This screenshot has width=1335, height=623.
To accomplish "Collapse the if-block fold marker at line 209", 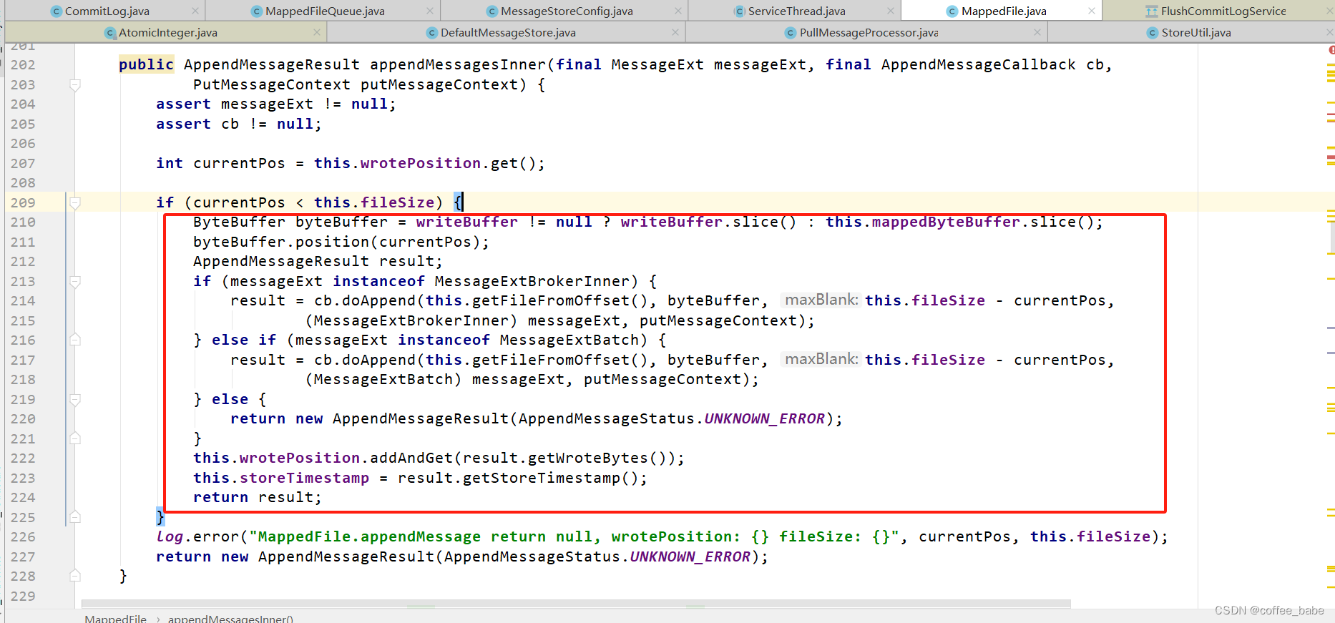I will click(x=75, y=203).
